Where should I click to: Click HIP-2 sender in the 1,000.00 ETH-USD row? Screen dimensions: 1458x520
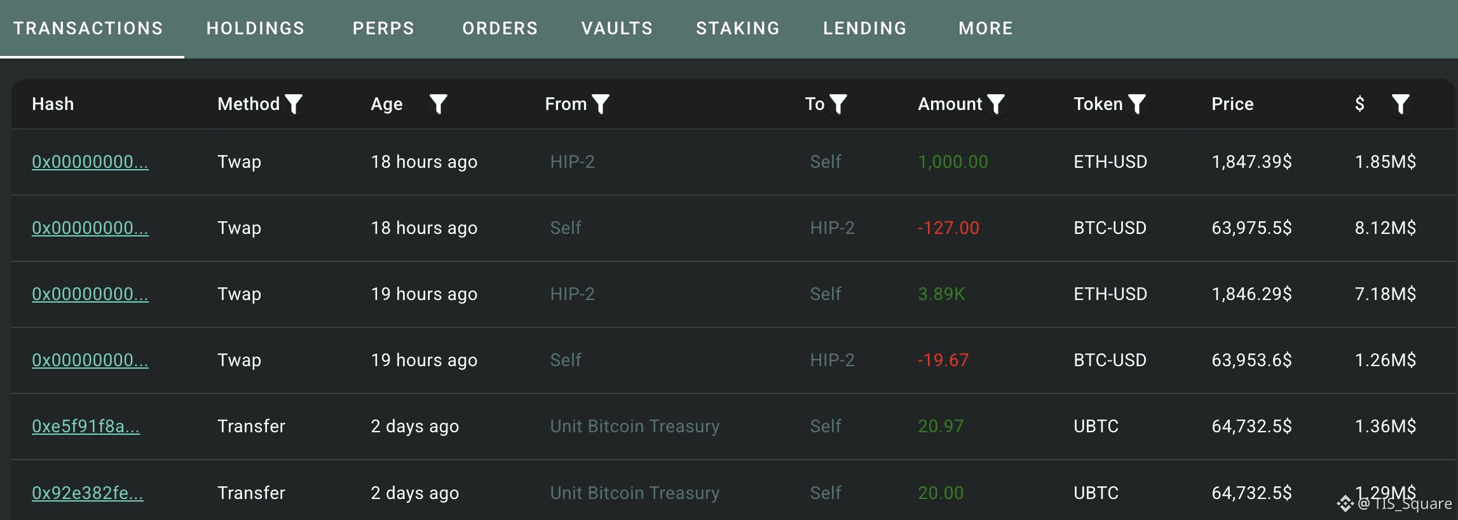(x=573, y=161)
